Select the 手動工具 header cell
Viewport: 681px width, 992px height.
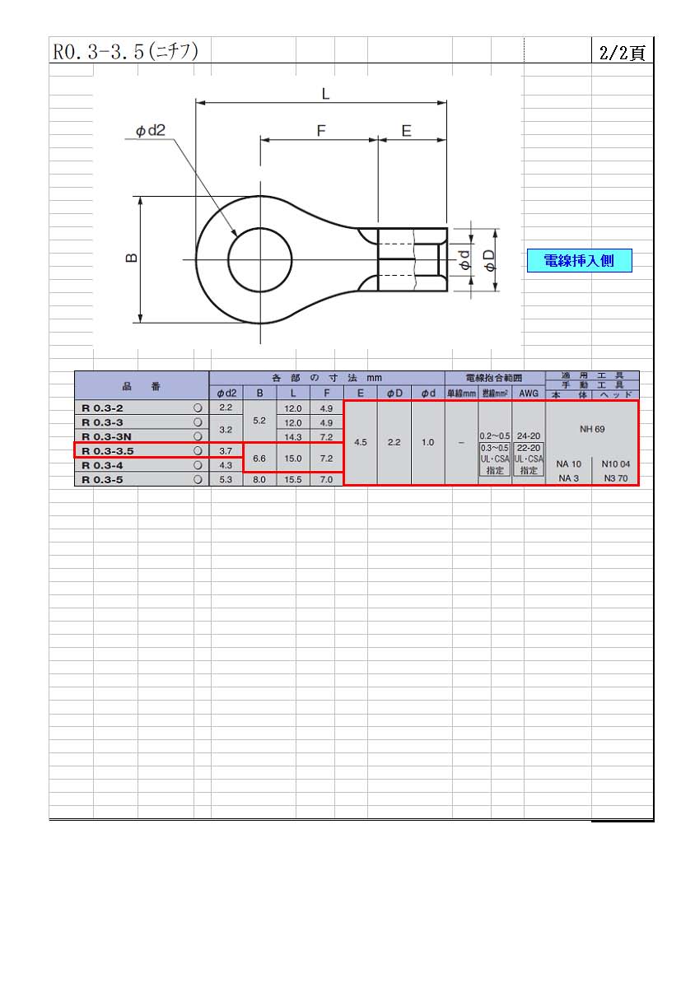point(592,384)
